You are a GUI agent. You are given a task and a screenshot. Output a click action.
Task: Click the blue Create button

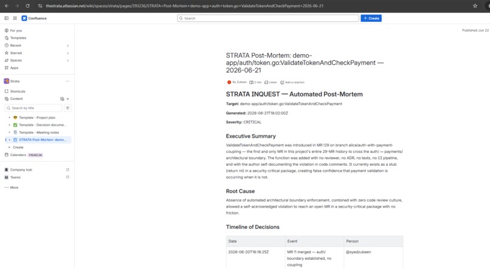pos(371,18)
